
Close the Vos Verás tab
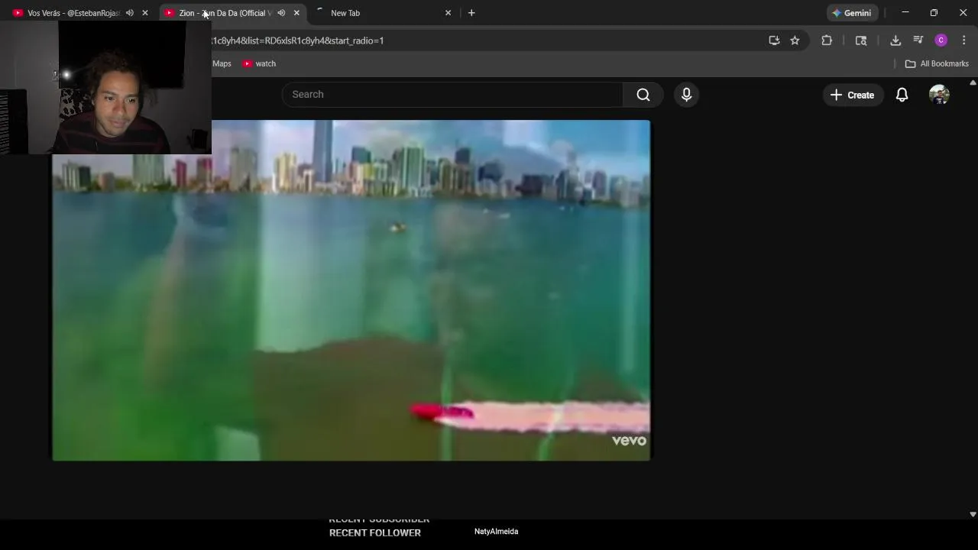(145, 13)
